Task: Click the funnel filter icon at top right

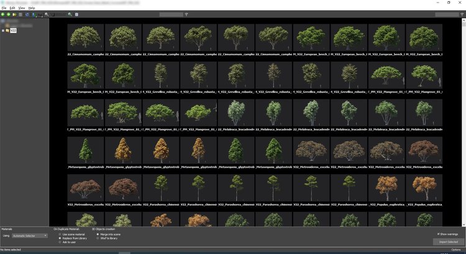Action: point(462,14)
